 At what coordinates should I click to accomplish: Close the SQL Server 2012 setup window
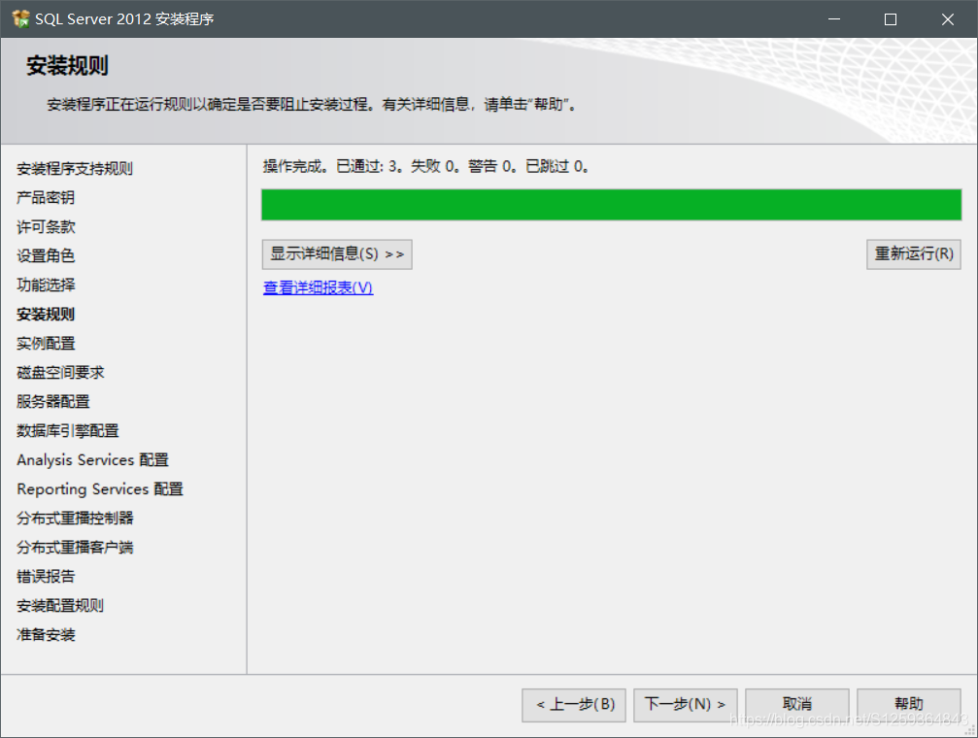point(948,19)
